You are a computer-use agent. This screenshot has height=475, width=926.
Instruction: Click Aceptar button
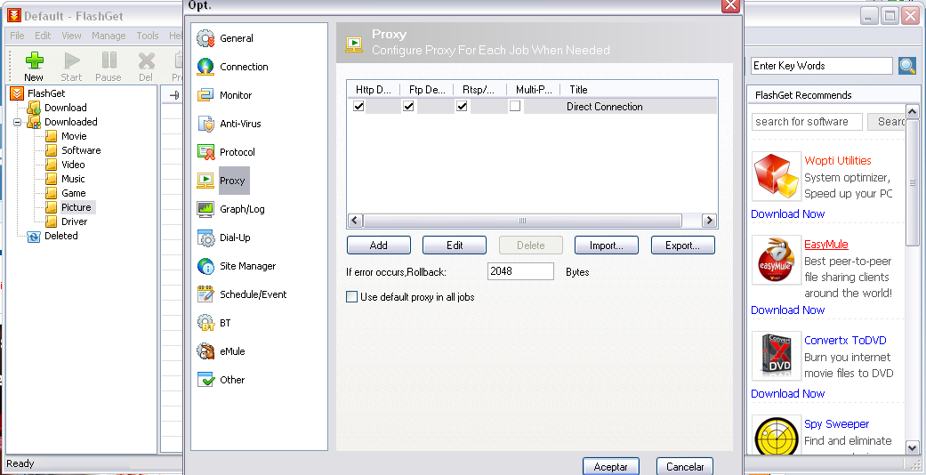click(610, 467)
